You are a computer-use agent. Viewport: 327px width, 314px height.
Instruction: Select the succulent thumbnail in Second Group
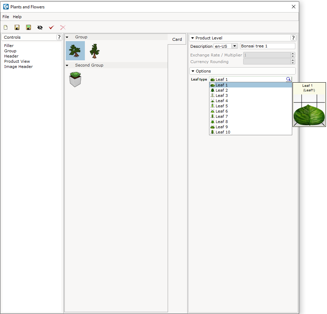[x=75, y=79]
